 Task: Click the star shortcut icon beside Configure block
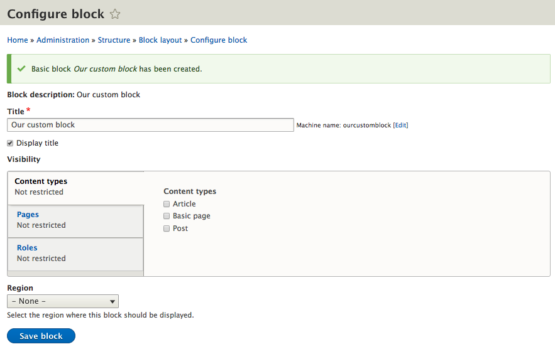pyautogui.click(x=115, y=14)
